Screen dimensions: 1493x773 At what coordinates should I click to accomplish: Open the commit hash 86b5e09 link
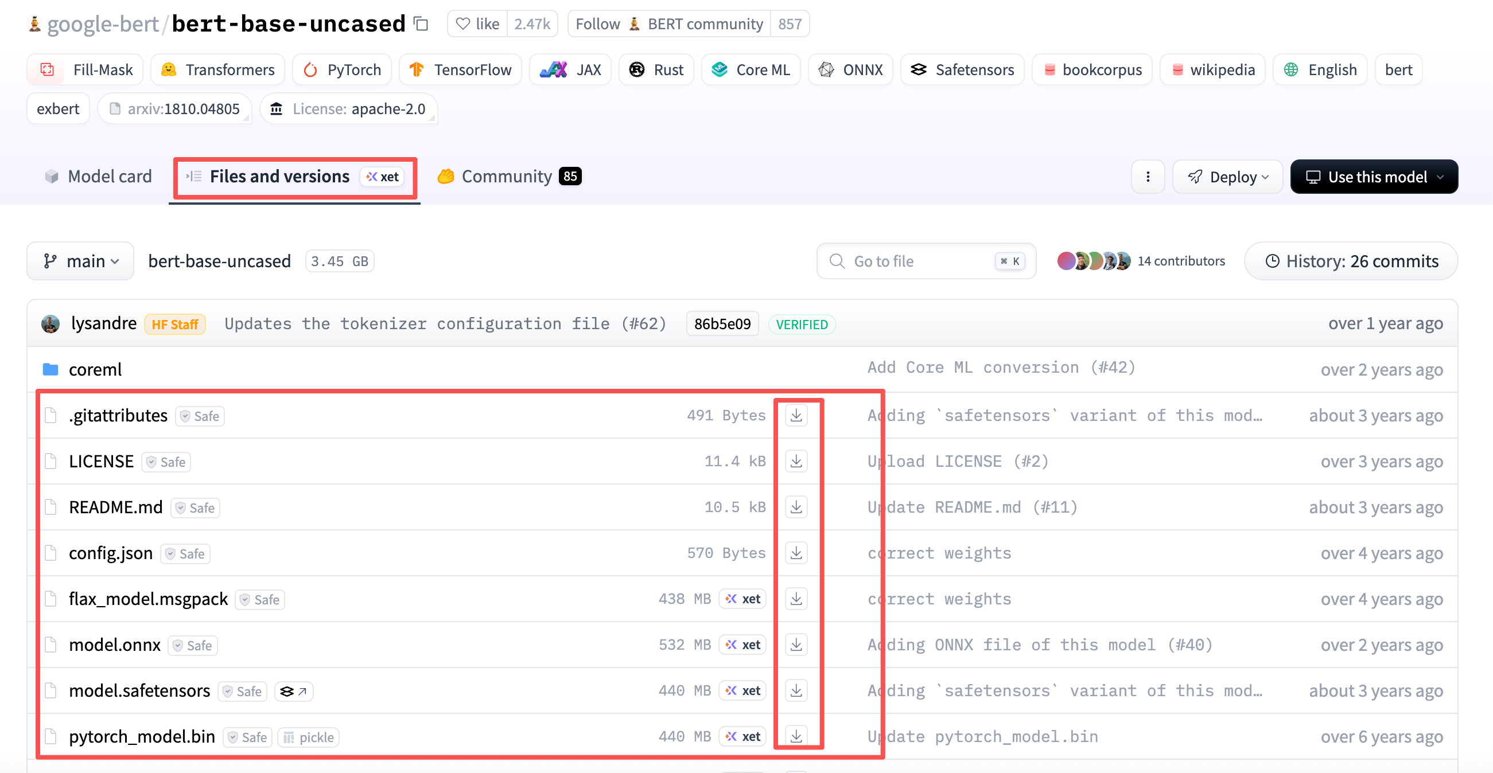(x=722, y=324)
